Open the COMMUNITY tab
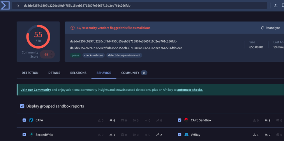 coord(130,73)
